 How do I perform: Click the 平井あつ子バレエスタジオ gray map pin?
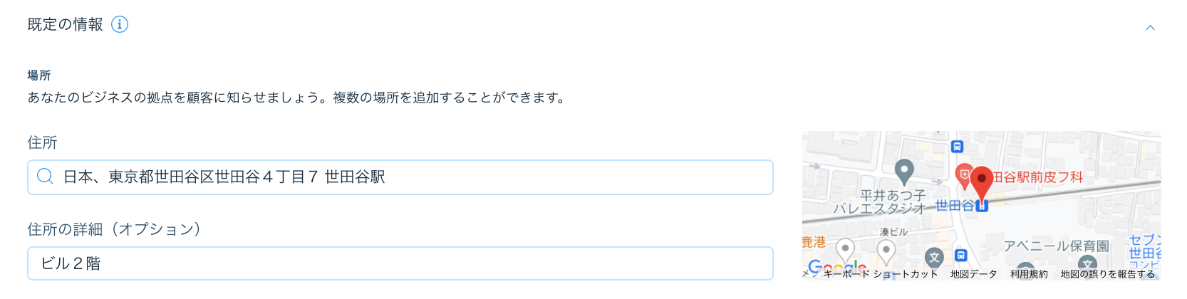coord(904,170)
